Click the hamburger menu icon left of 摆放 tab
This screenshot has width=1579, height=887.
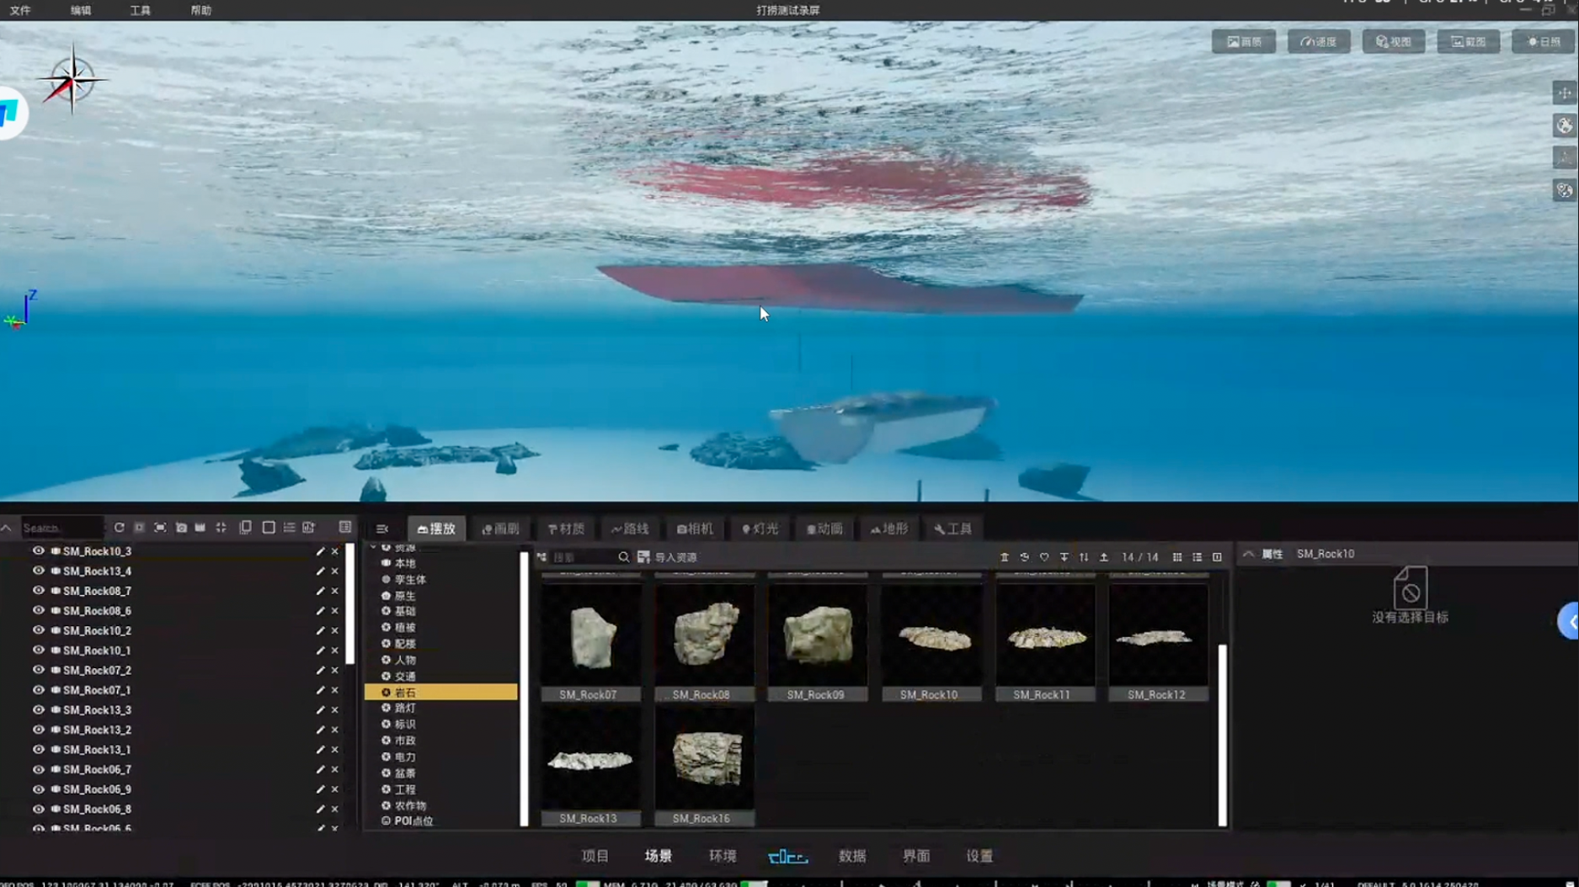click(x=382, y=528)
